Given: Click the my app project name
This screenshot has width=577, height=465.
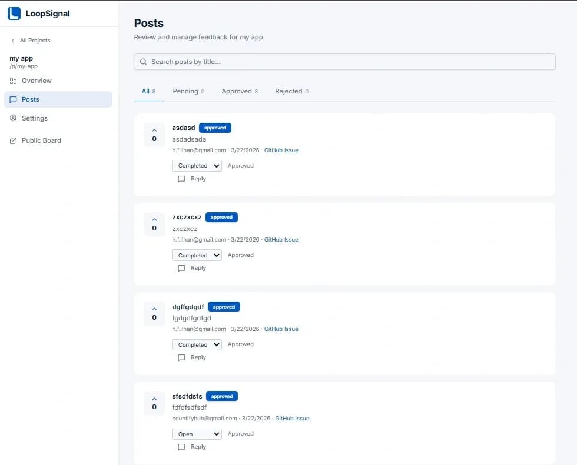Looking at the screenshot, I should 21,58.
